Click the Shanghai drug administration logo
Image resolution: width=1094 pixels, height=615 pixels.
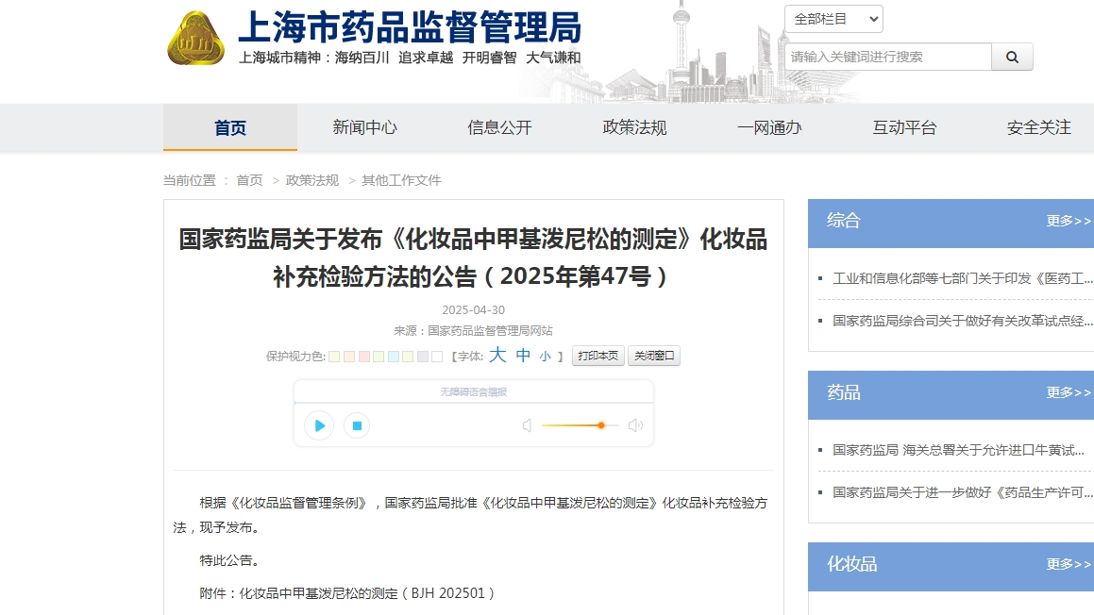click(196, 38)
